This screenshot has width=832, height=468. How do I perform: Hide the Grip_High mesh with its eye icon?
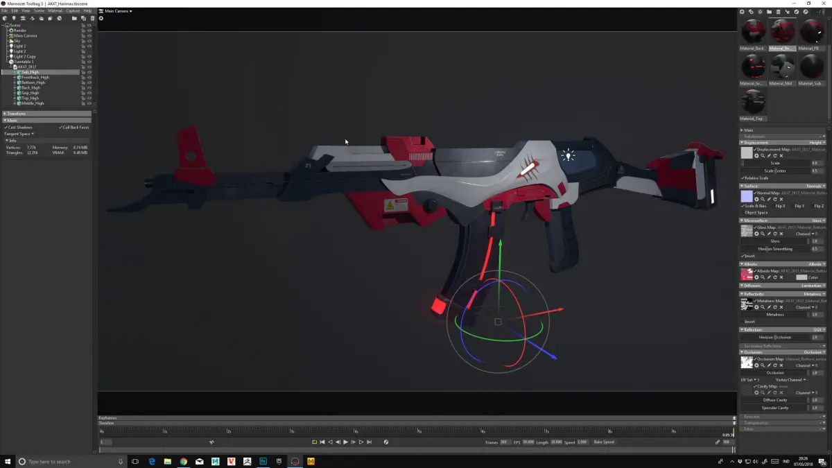(x=89, y=93)
